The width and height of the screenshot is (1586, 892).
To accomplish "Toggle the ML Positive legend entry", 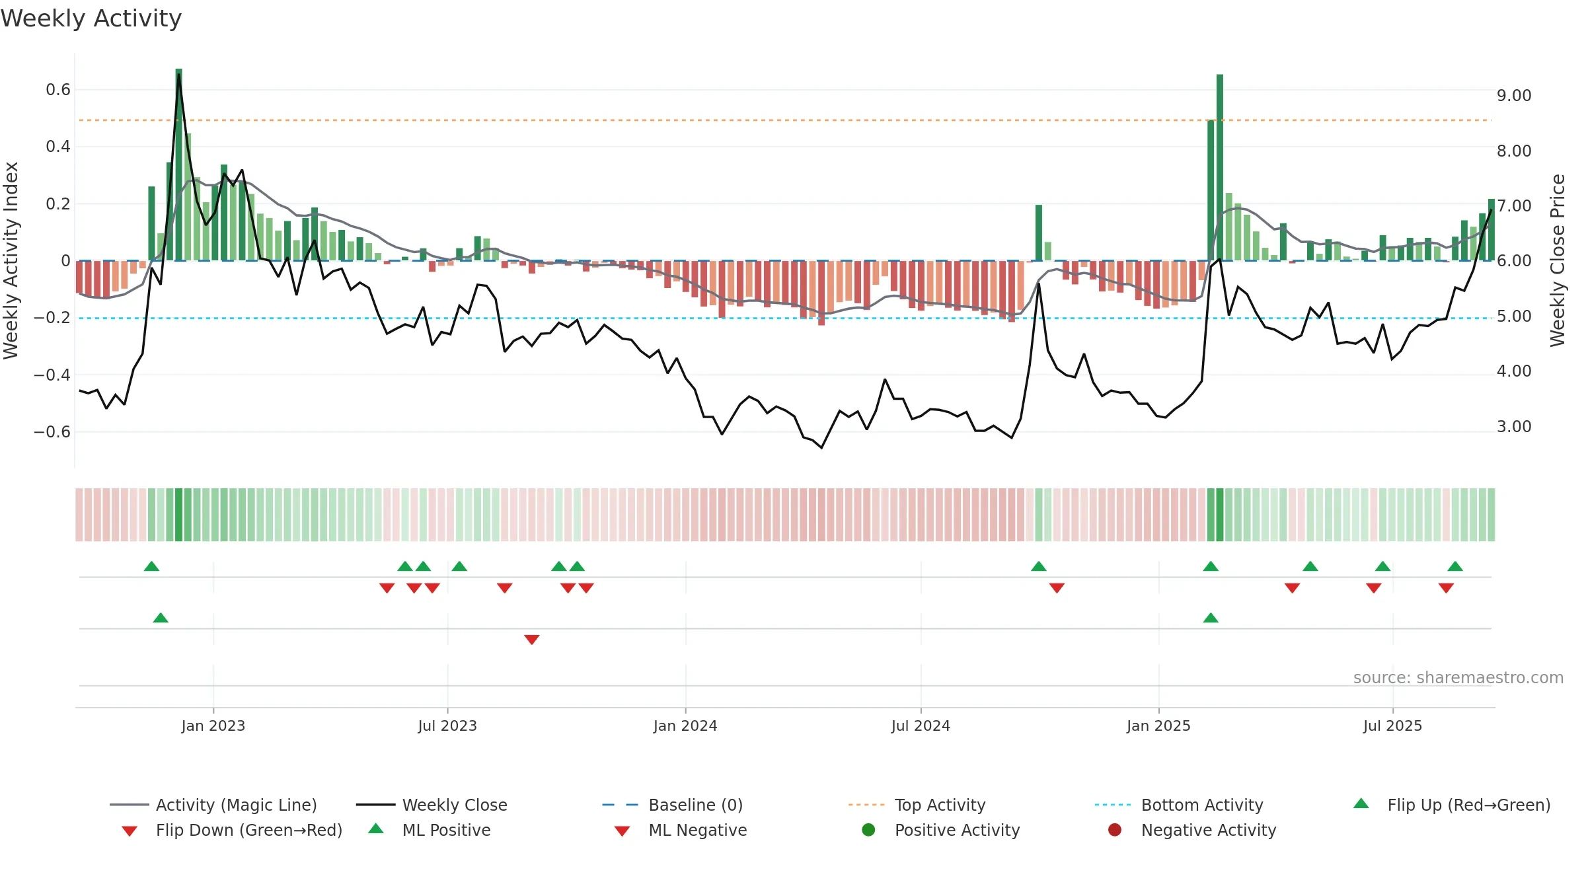I will pos(430,830).
